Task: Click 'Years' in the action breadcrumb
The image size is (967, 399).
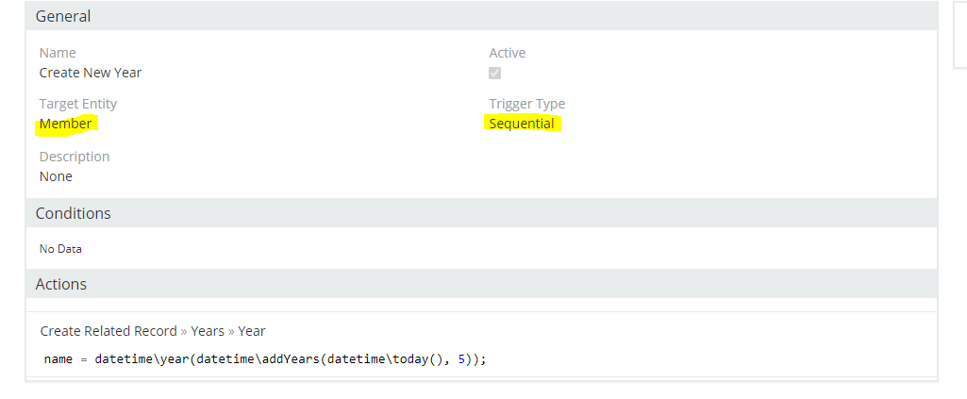Action: (208, 331)
